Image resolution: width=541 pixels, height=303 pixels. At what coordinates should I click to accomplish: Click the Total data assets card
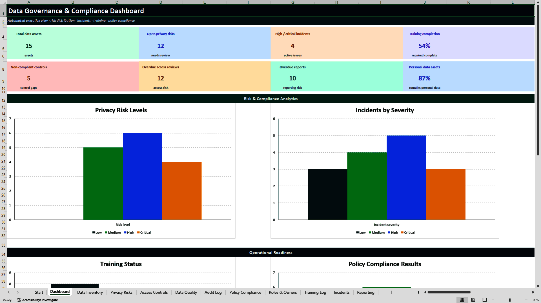[x=73, y=43]
